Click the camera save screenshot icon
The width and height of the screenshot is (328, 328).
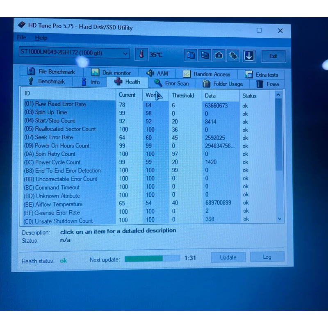click(x=219, y=55)
